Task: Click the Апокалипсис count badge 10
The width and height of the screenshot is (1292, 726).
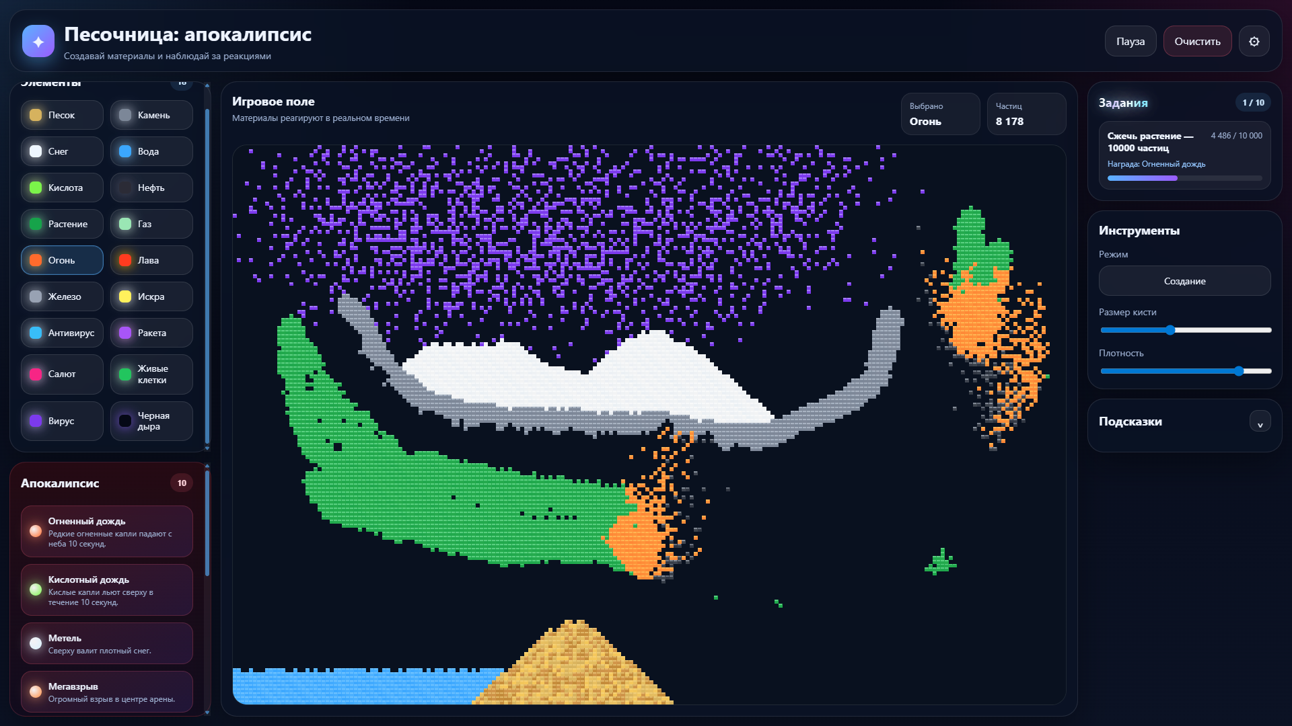Action: coord(182,483)
